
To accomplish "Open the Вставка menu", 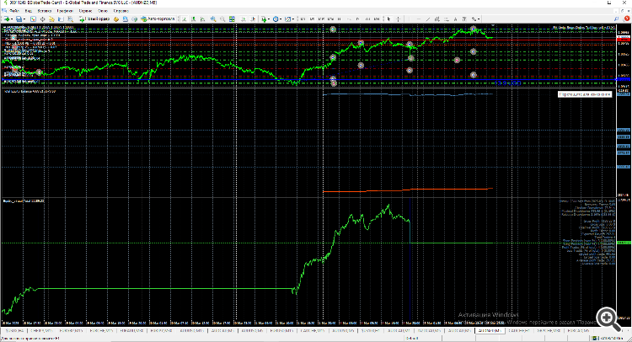I will click(x=45, y=11).
